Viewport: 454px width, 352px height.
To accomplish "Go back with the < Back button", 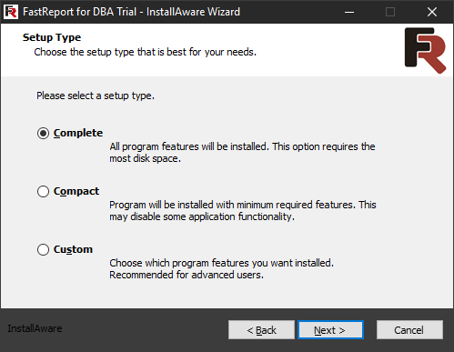I will tap(261, 330).
